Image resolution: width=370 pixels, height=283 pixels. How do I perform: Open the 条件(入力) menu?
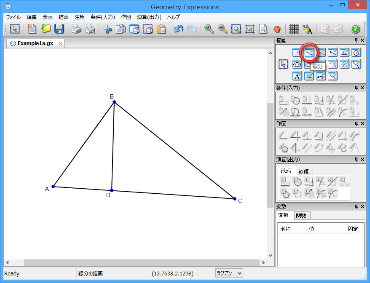pos(102,17)
